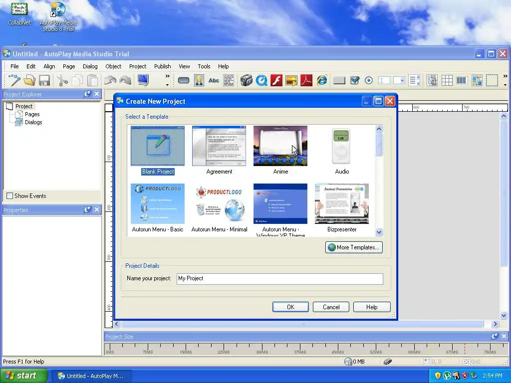The width and height of the screenshot is (511, 383).
Task: Open the Align menu
Action: click(x=49, y=66)
